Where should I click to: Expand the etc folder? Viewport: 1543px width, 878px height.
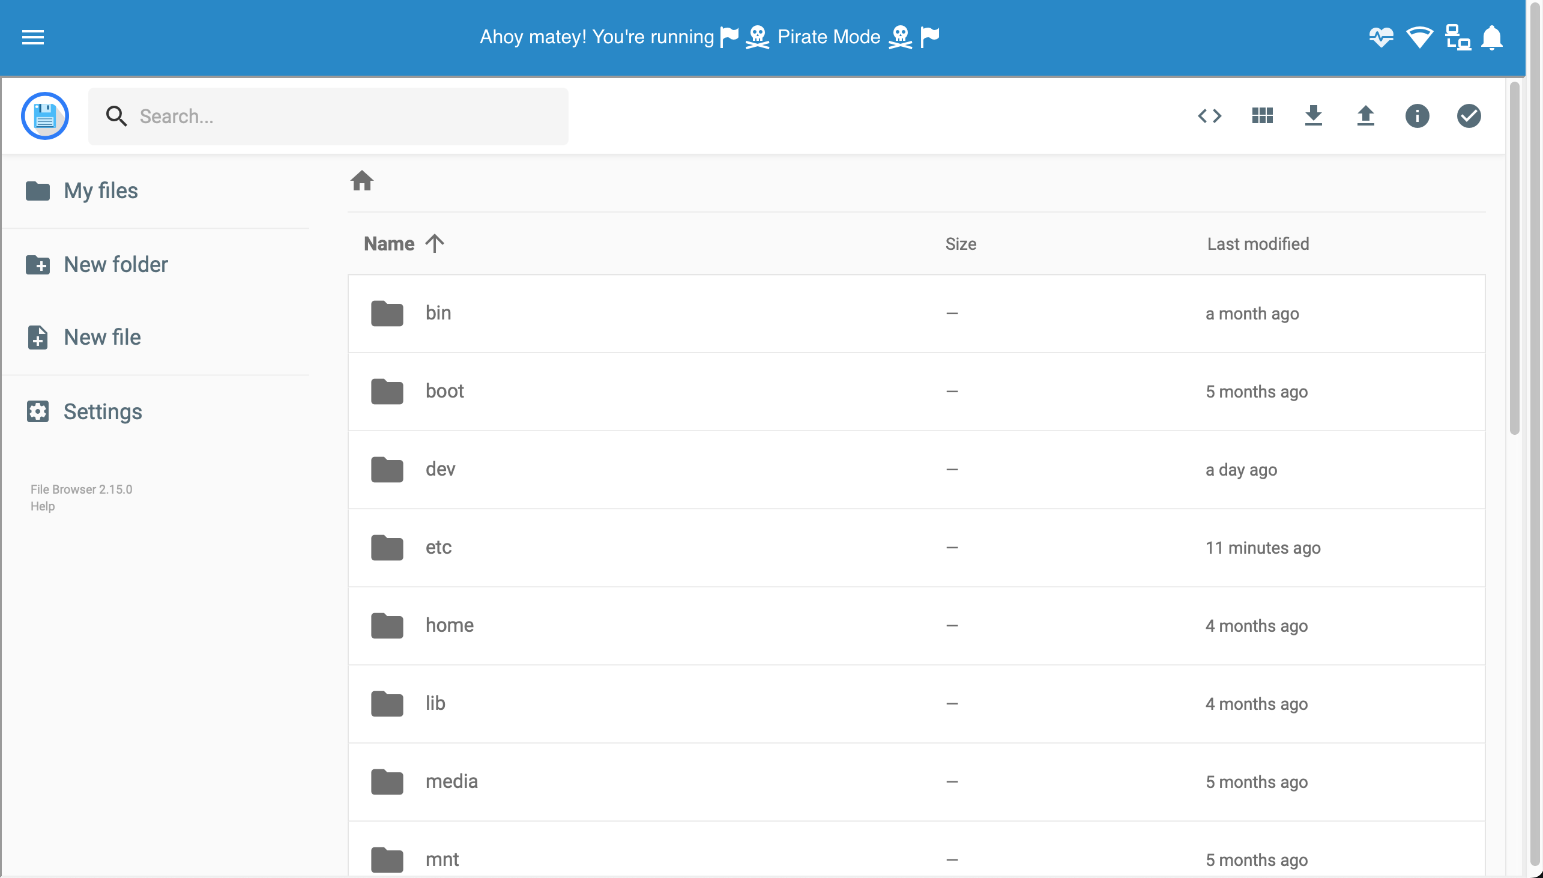click(x=439, y=547)
